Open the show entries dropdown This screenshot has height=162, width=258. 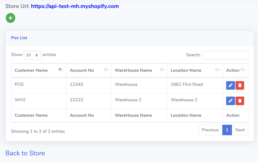[32, 55]
